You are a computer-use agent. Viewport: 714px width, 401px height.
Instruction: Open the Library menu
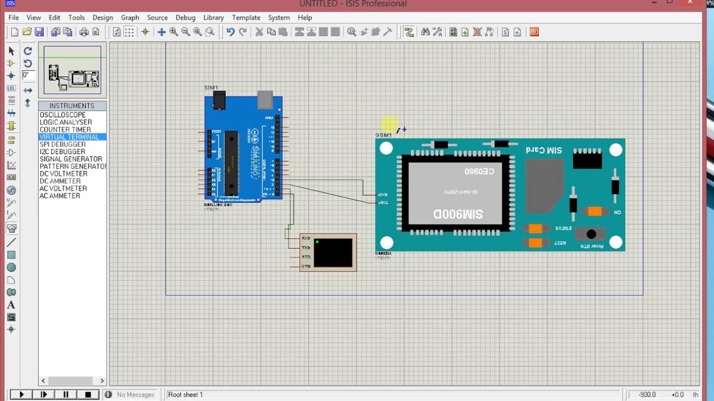click(214, 17)
